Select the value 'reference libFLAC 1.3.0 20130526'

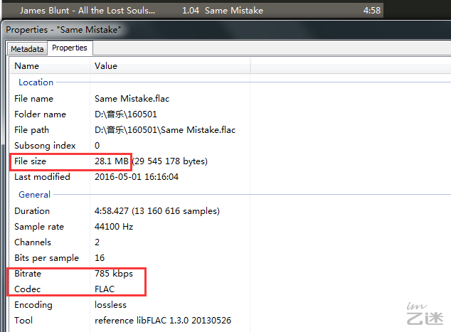point(163,320)
